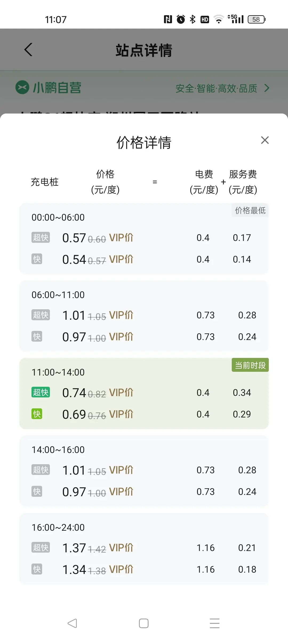Tap VIP price label for 1.37 super-fast rate
Viewport: 288px width, 641px height.
[121, 548]
